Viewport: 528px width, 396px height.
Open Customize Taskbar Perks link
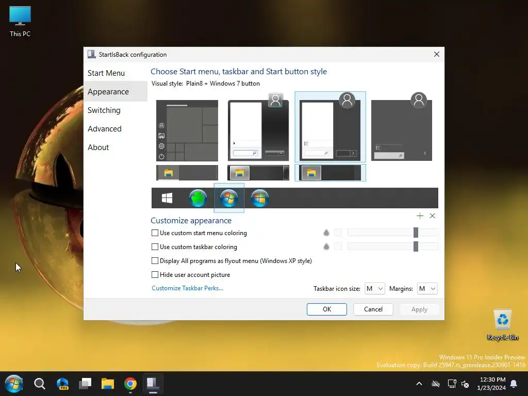(187, 288)
